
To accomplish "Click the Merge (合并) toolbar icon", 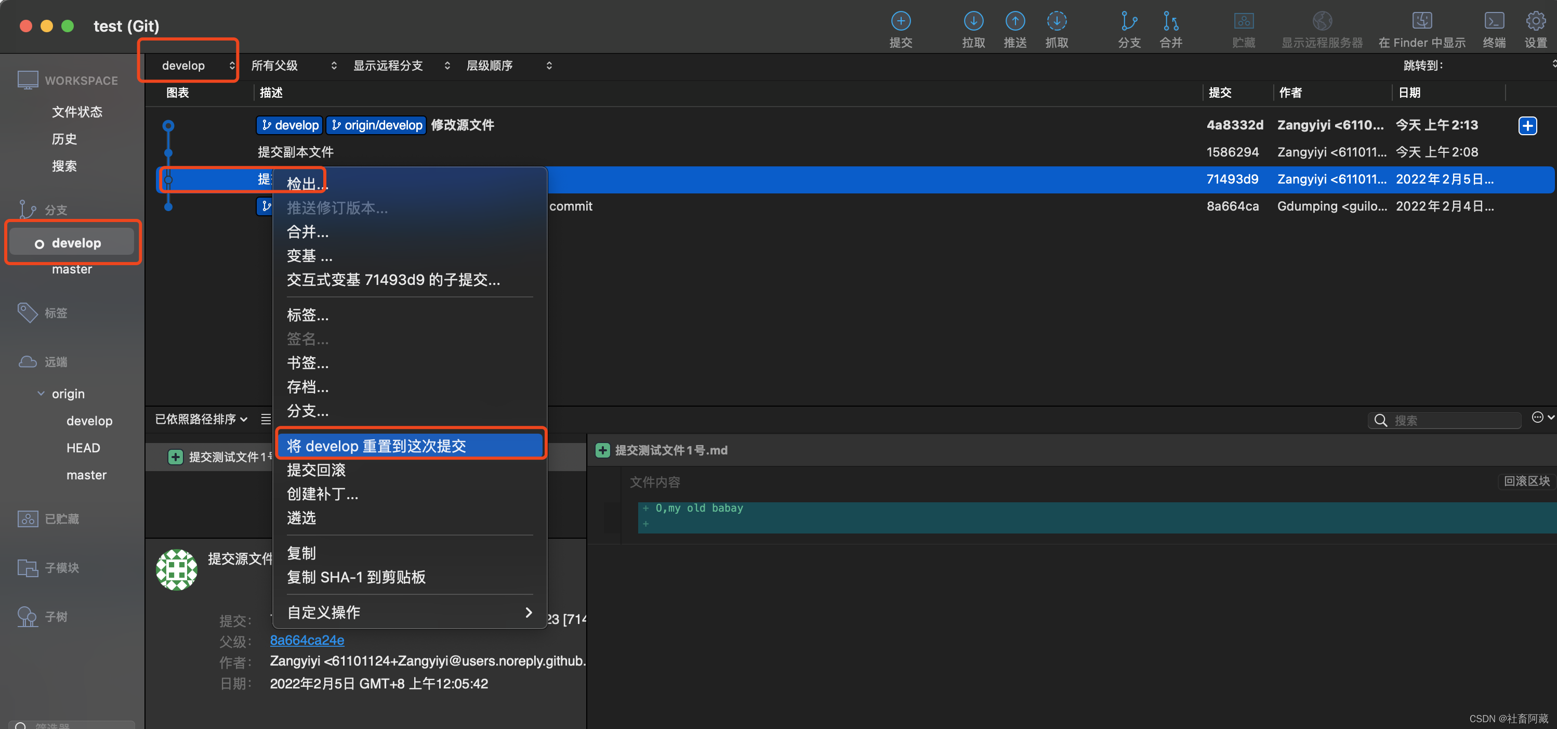I will click(1170, 22).
